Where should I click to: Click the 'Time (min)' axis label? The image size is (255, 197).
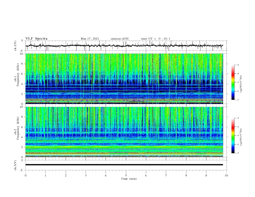129,179
